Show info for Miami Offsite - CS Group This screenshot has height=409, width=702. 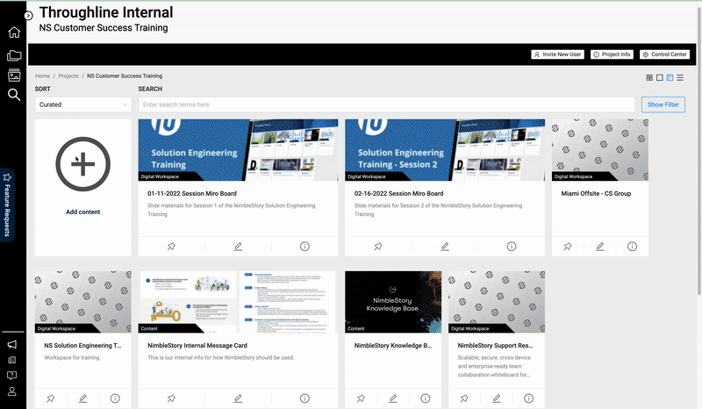pyautogui.click(x=632, y=247)
